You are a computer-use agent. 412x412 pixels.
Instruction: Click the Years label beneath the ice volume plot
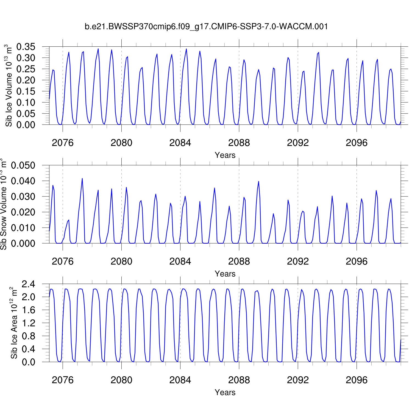pyautogui.click(x=225, y=155)
